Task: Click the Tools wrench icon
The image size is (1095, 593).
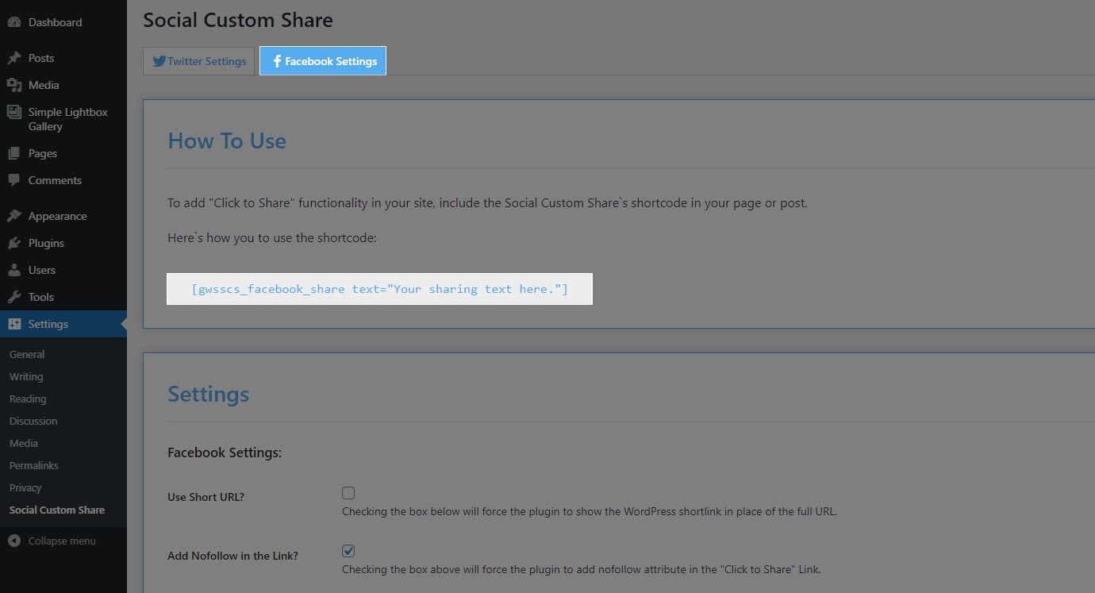Action: tap(14, 297)
